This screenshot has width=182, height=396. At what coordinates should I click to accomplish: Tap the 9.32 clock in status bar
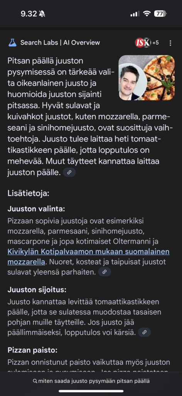click(x=29, y=14)
